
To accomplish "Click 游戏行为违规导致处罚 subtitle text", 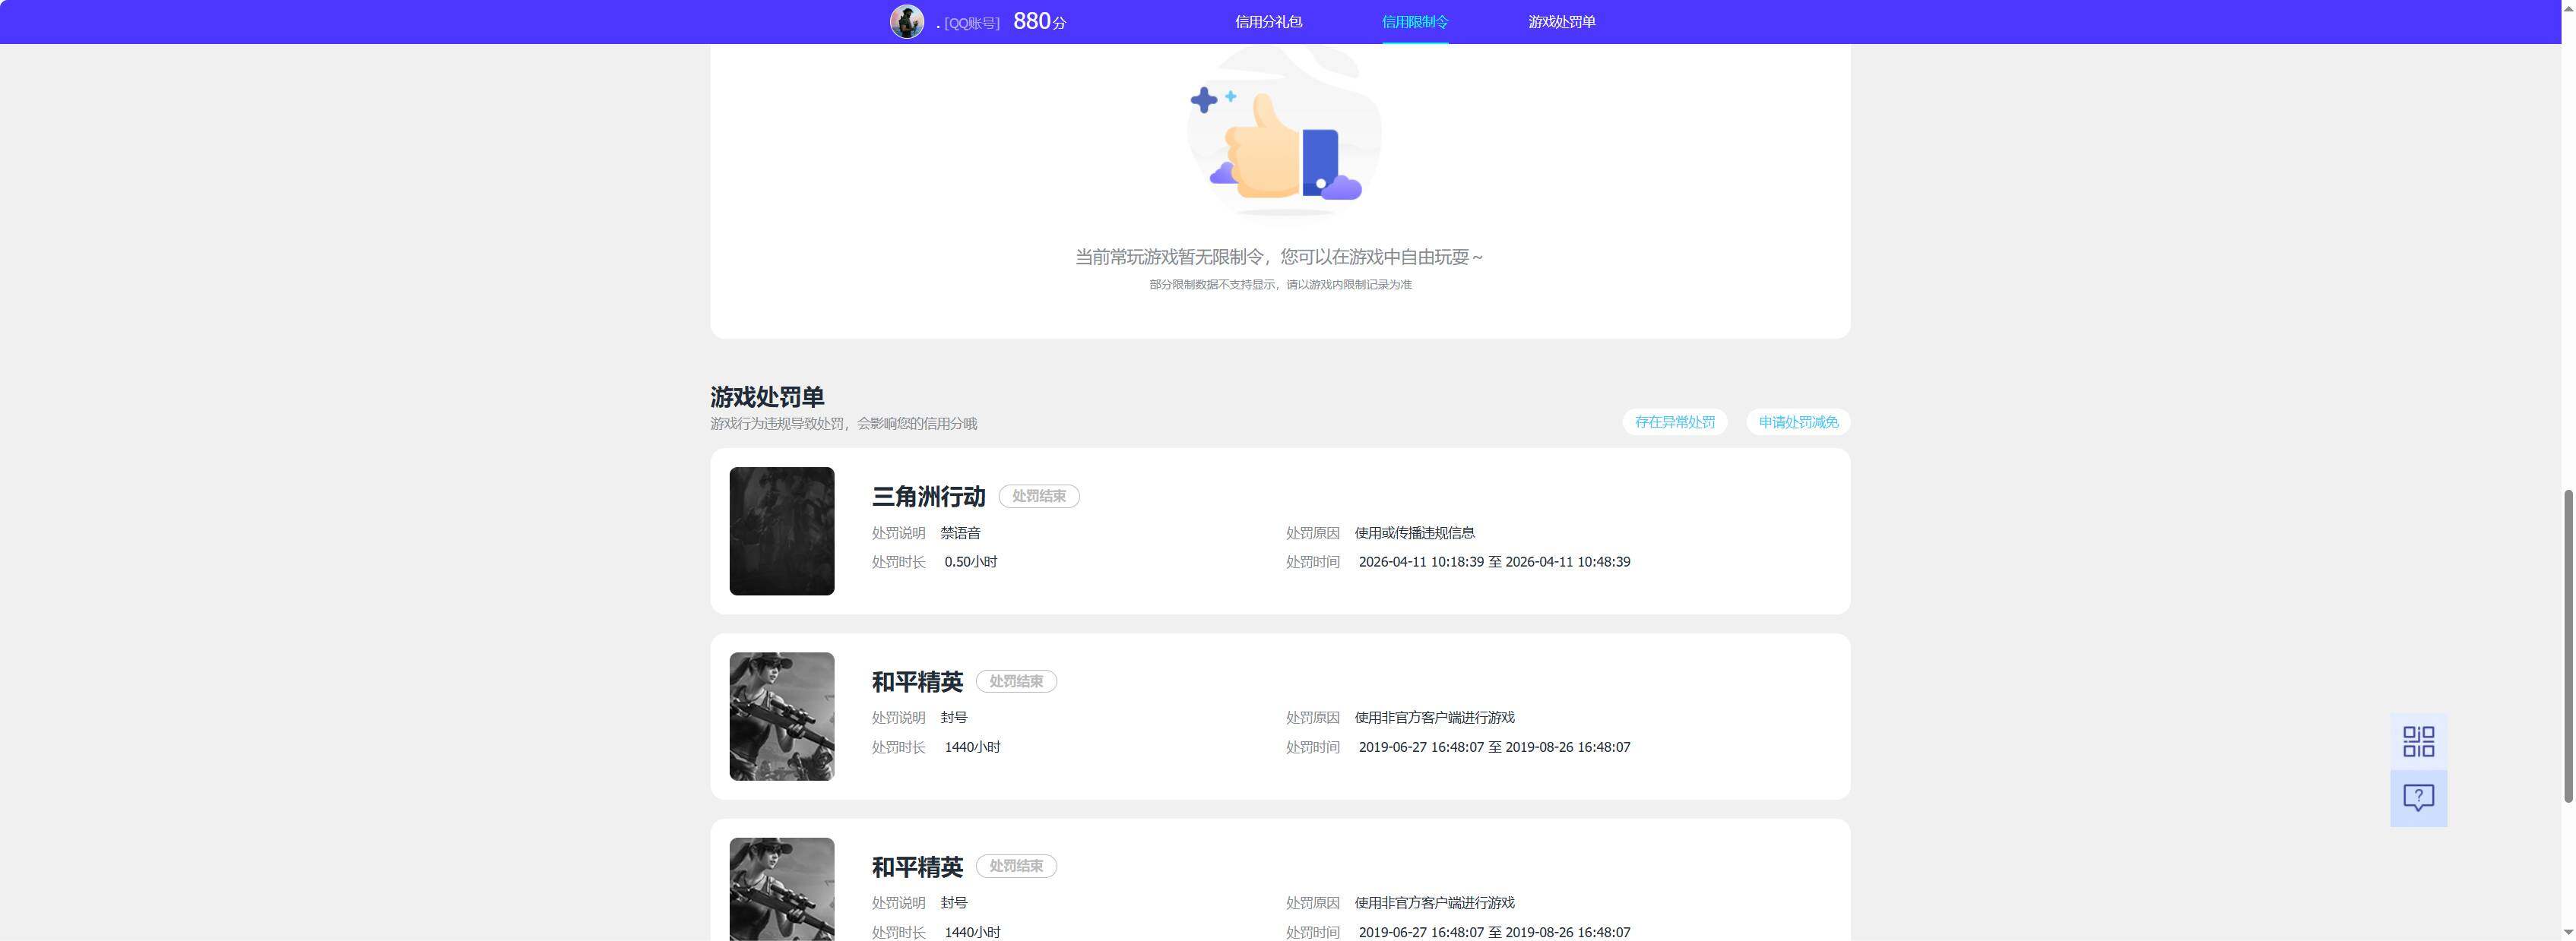I will [x=843, y=424].
